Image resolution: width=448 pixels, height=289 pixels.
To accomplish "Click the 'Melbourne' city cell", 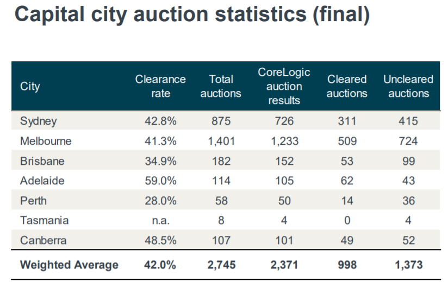I will pos(46,141).
